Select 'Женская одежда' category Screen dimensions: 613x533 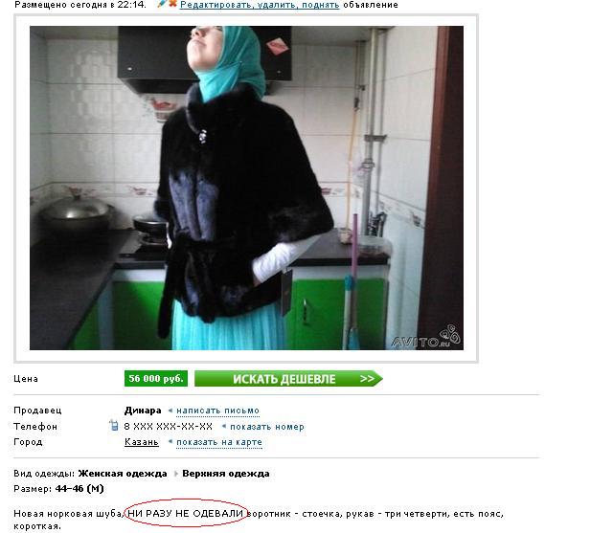123,474
